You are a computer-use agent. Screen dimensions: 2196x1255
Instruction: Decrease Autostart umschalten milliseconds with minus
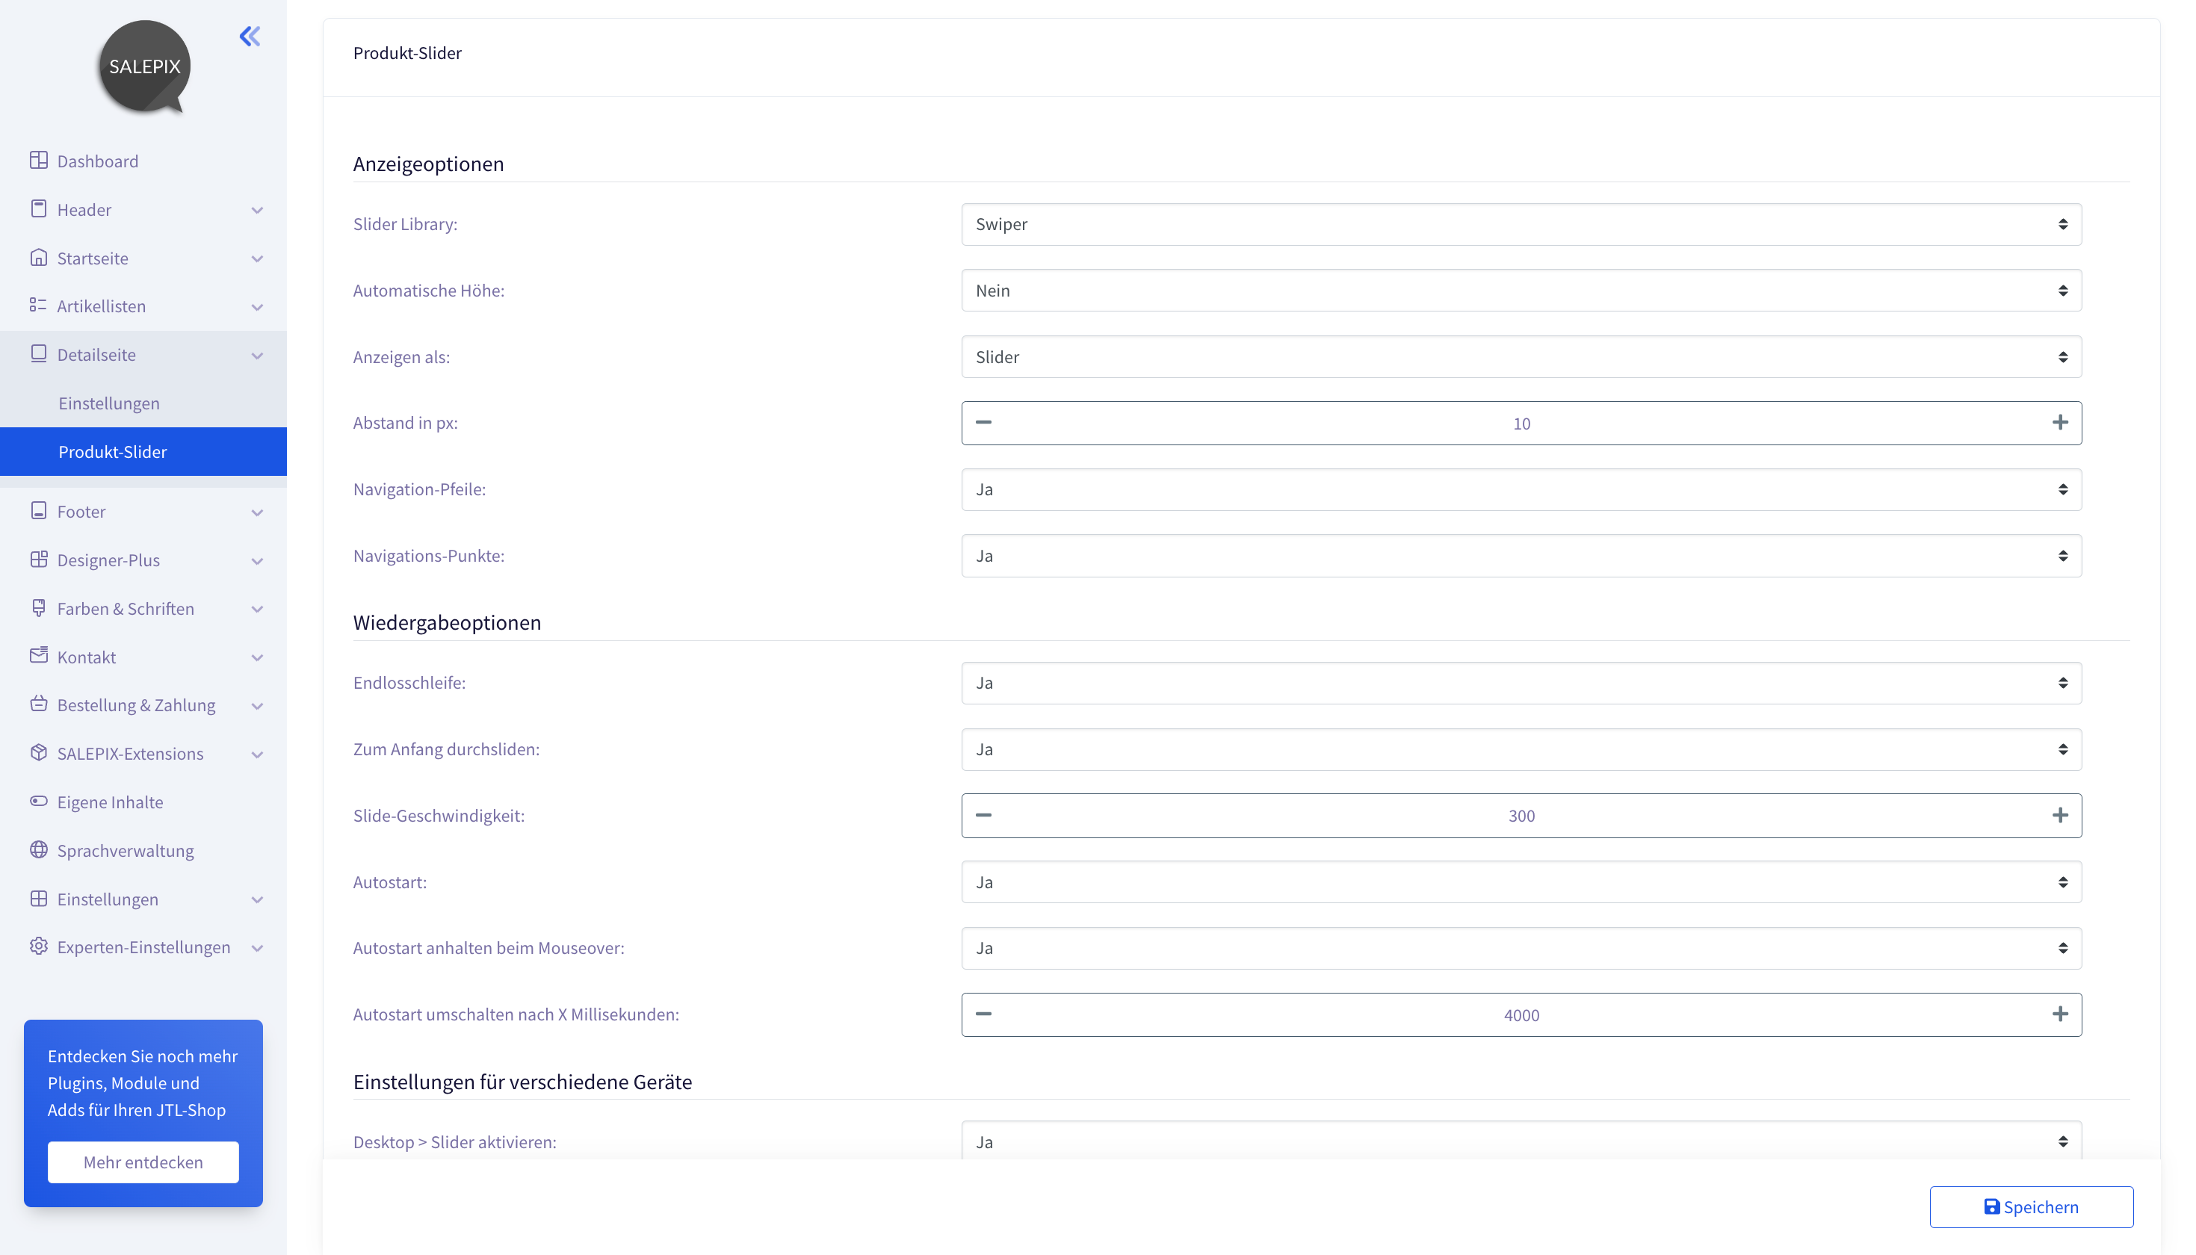[983, 1014]
